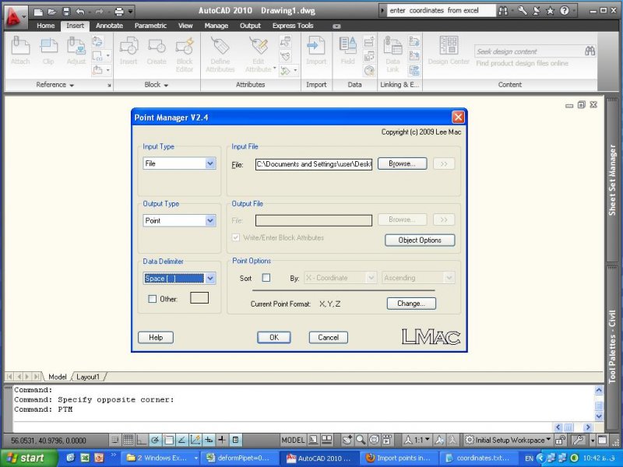This screenshot has height=467, width=623.
Task: Open the Express Tools tab
Action: pos(293,26)
